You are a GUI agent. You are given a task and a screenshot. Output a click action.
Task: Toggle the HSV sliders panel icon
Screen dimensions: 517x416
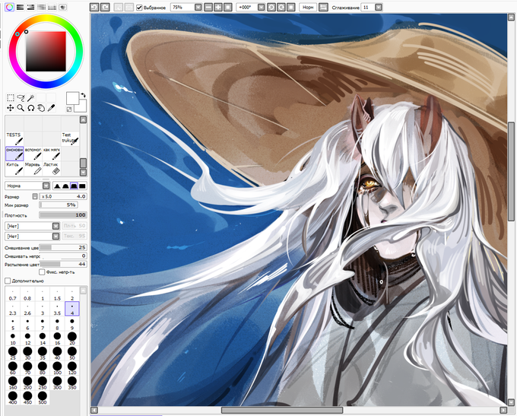click(30, 7)
